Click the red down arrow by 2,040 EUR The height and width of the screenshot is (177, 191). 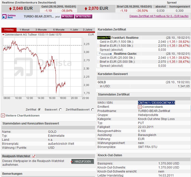(10, 8)
